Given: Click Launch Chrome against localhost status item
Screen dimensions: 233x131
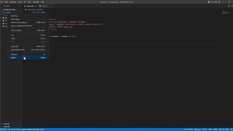Looking at the screenshot, I should [x=27, y=130].
